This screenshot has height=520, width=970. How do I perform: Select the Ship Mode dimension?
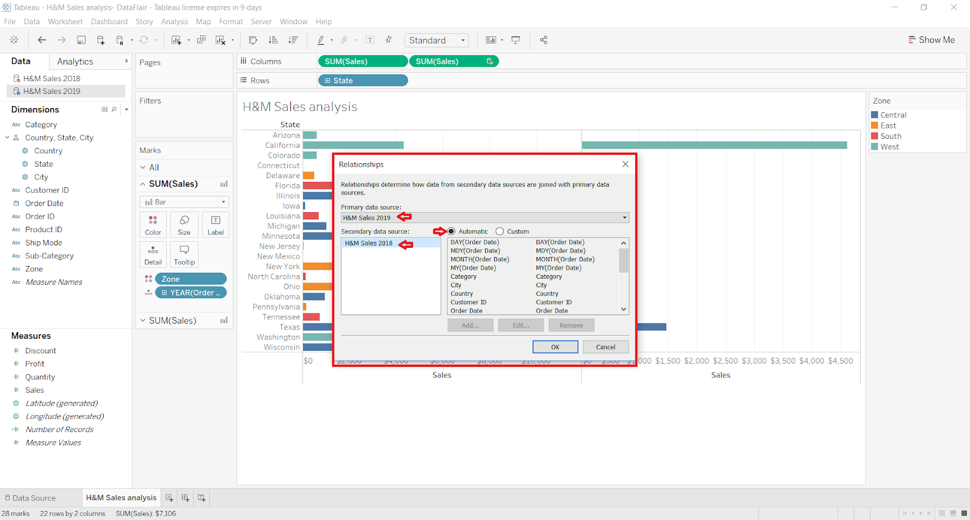[44, 242]
